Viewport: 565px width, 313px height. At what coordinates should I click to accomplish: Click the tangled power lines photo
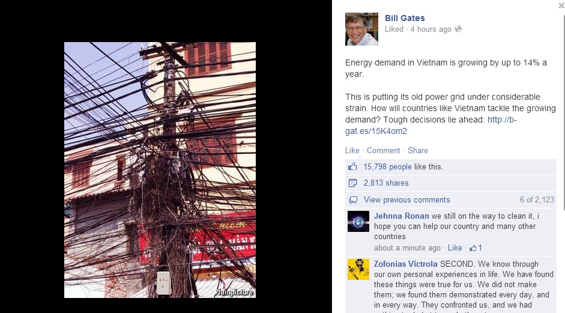(x=160, y=170)
